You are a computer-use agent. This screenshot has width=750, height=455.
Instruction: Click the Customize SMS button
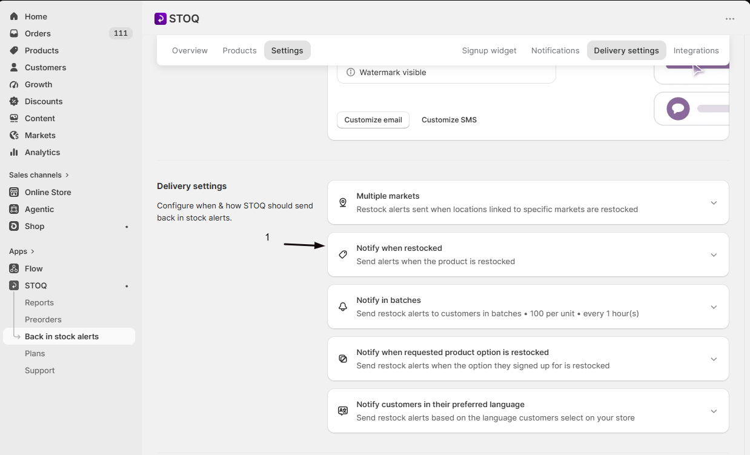coord(449,120)
